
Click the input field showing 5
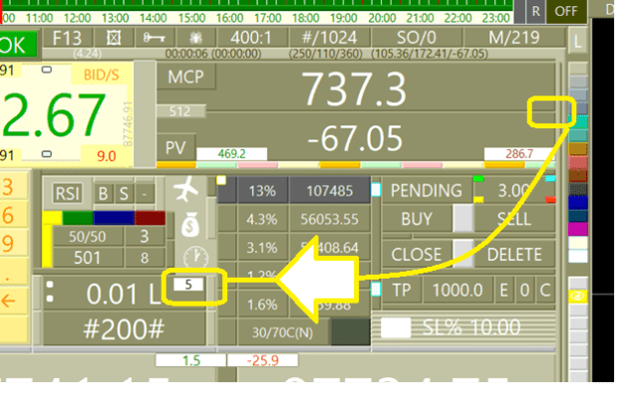coord(188,284)
